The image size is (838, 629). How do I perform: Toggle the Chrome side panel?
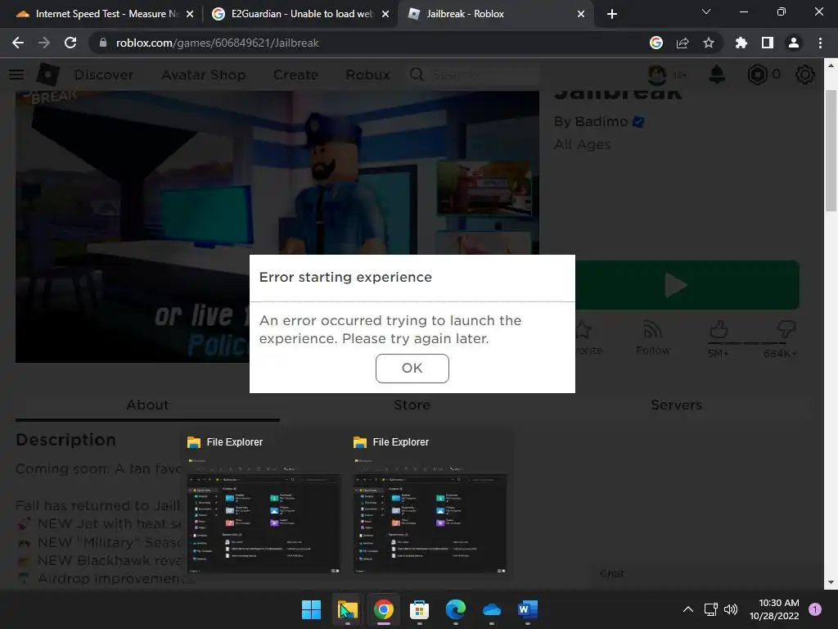[767, 43]
